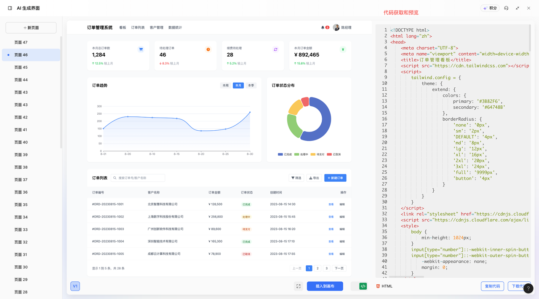Image resolution: width=539 pixels, height=299 pixels.
Task: Open the 订单列表 nav item
Action: (x=138, y=27)
